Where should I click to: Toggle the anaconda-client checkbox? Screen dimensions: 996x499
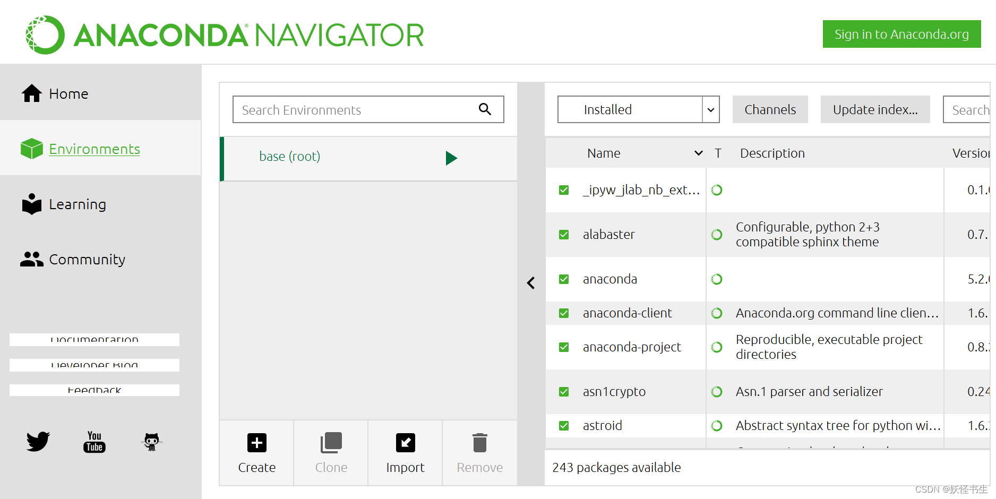click(x=564, y=313)
